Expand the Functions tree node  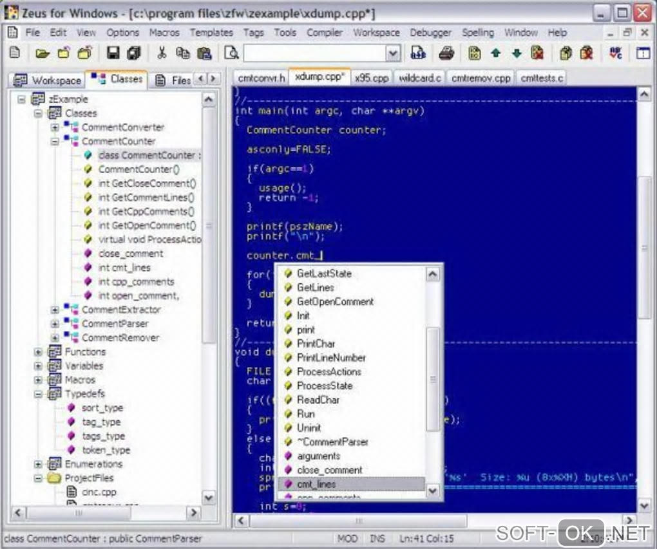[38, 352]
